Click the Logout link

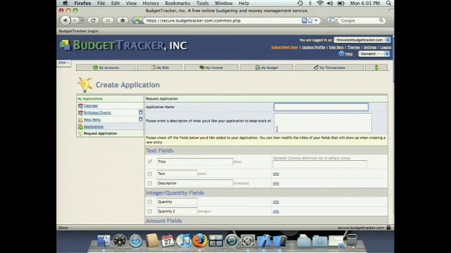(x=385, y=47)
